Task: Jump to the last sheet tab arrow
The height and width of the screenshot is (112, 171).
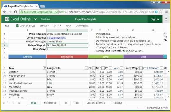Action: (x=19, y=103)
